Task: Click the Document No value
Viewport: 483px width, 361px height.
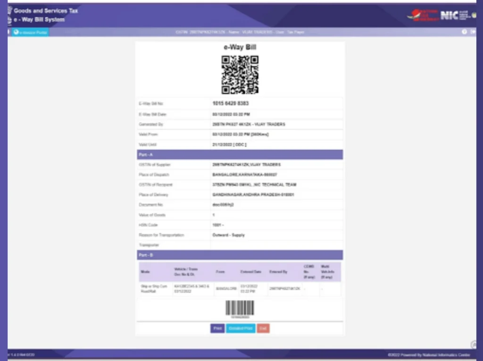Action: 223,205
